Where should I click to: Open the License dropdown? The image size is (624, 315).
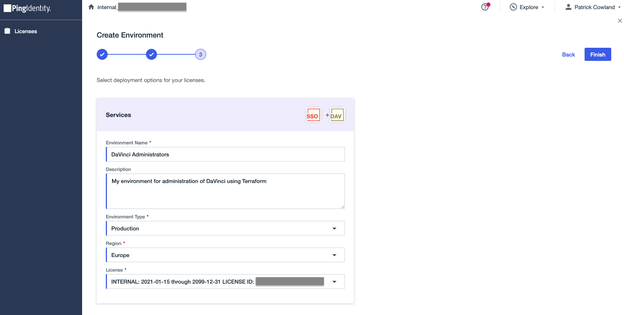225,281
